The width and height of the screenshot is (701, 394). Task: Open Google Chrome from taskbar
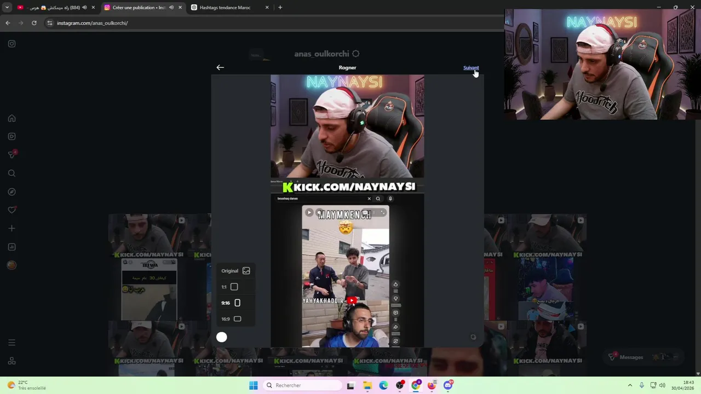pyautogui.click(x=416, y=385)
